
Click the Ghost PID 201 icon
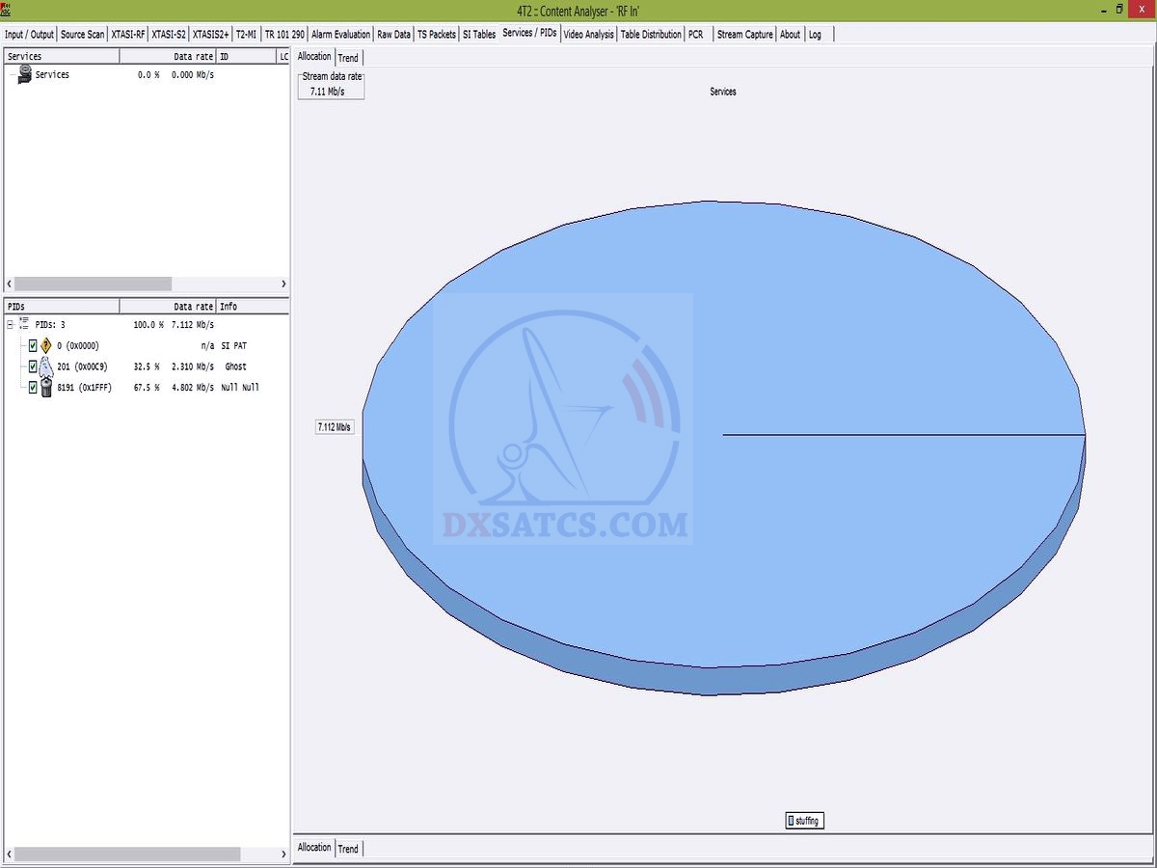(45, 366)
